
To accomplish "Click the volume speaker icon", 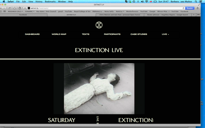I will [x=142, y=1].
